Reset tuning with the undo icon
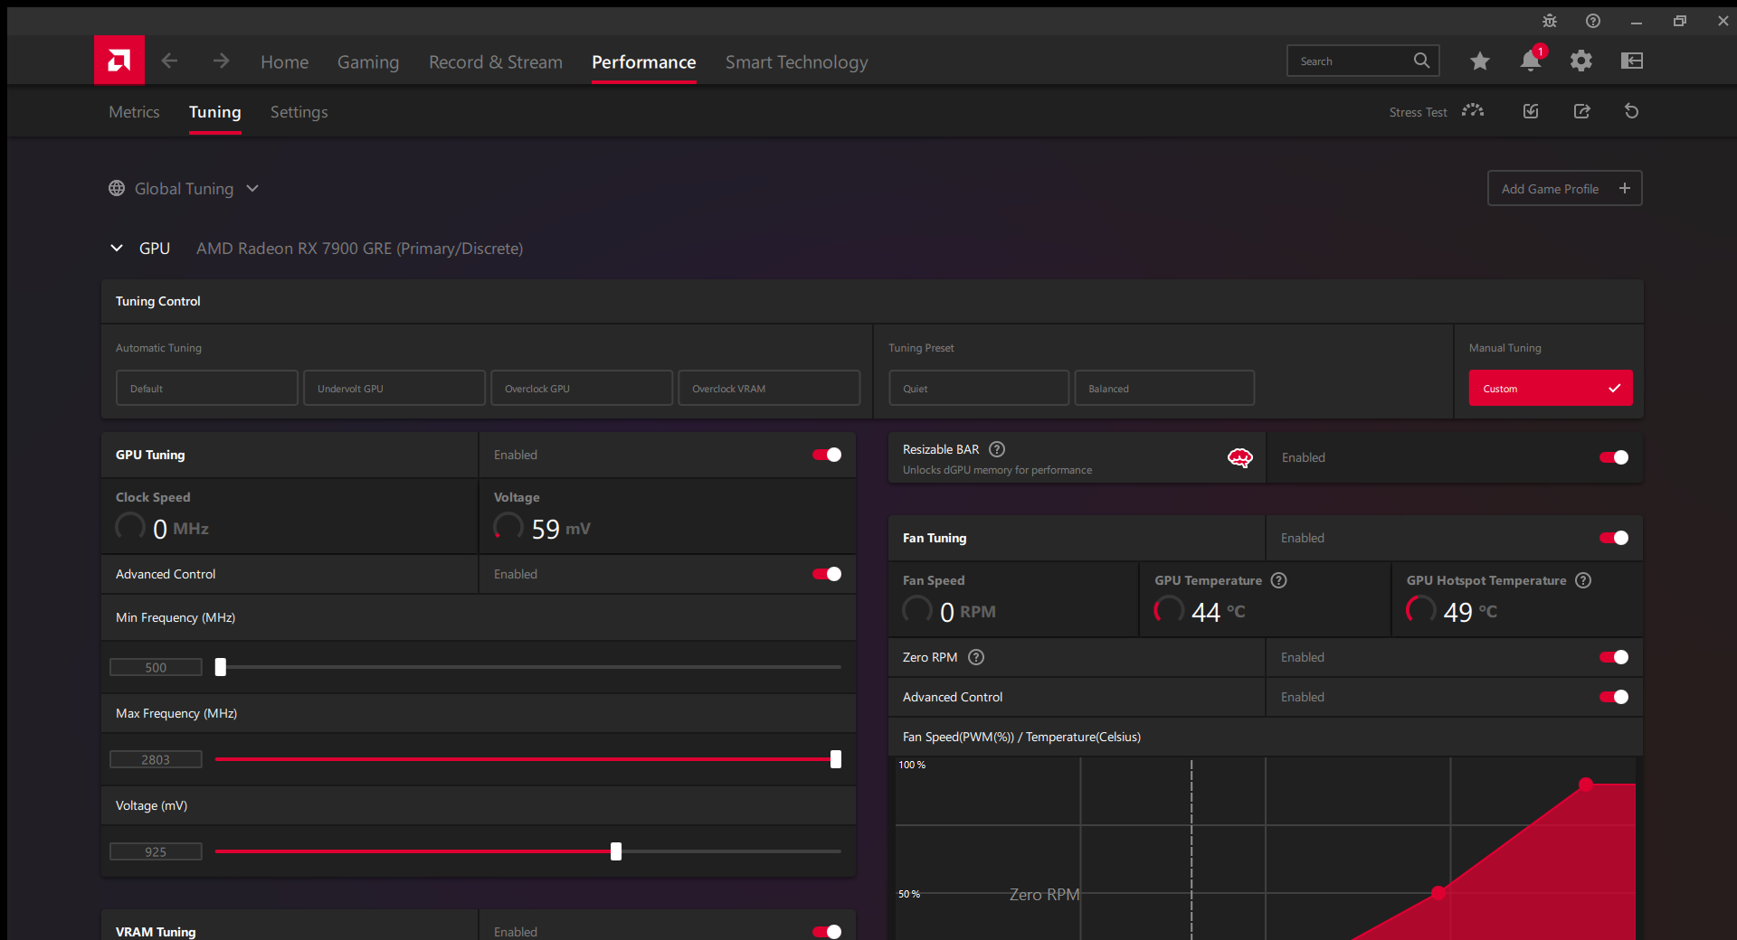1737x940 pixels. [1631, 111]
